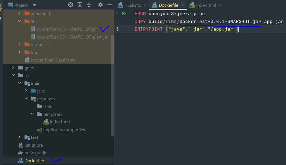Open Project panel settings gear
This screenshot has height=165, width=286.
point(100,5)
